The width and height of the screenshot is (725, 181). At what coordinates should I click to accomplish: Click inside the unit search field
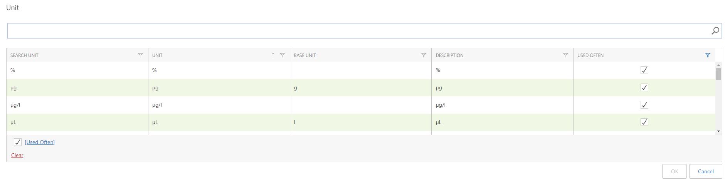(x=358, y=31)
